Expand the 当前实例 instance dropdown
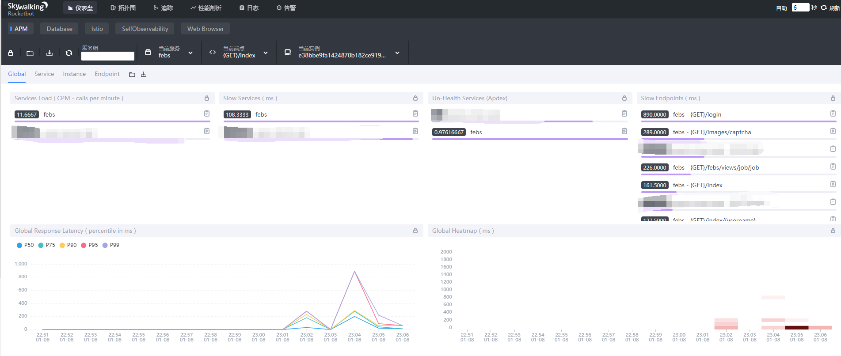841x356 pixels. [397, 53]
